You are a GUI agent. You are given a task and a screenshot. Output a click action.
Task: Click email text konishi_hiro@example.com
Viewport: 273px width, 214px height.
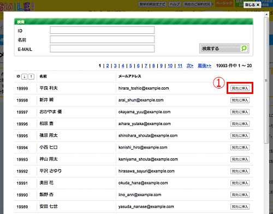tap(143, 147)
